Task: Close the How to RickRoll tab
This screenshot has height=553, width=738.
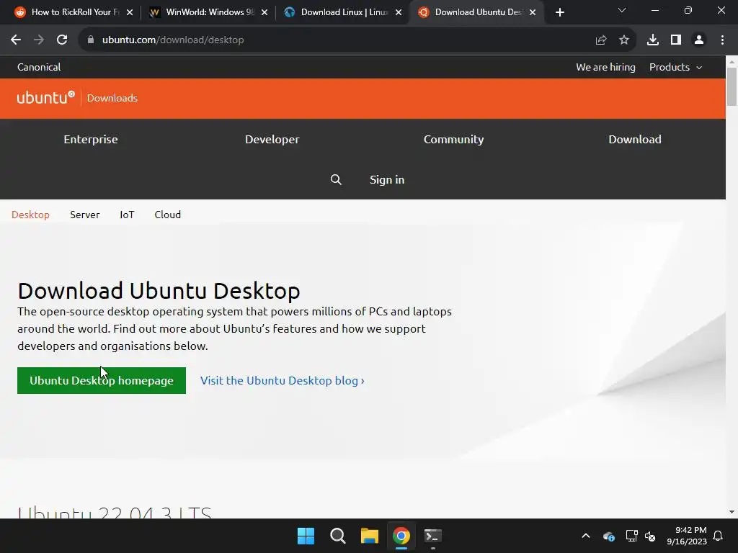Action: pos(130,12)
